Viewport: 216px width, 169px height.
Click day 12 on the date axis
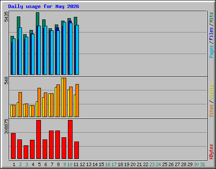tap(82, 164)
